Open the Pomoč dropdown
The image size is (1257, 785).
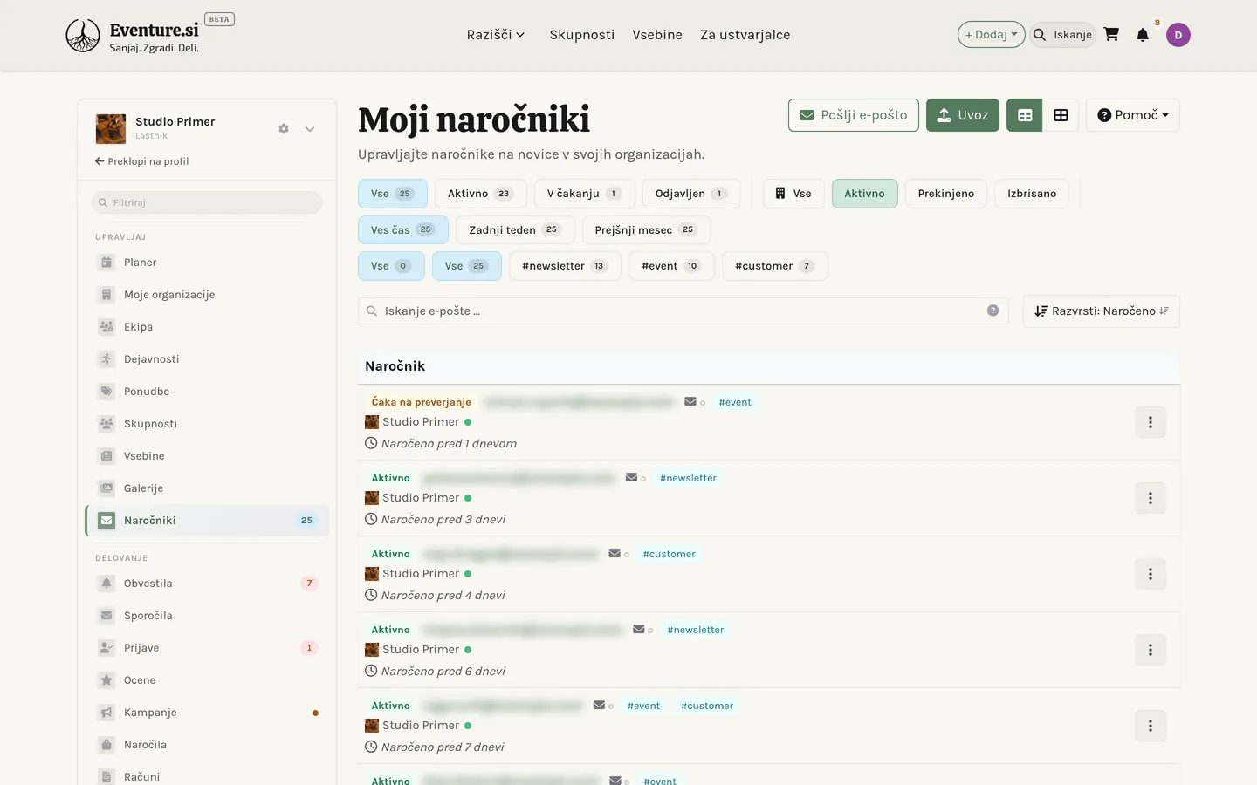(x=1132, y=115)
